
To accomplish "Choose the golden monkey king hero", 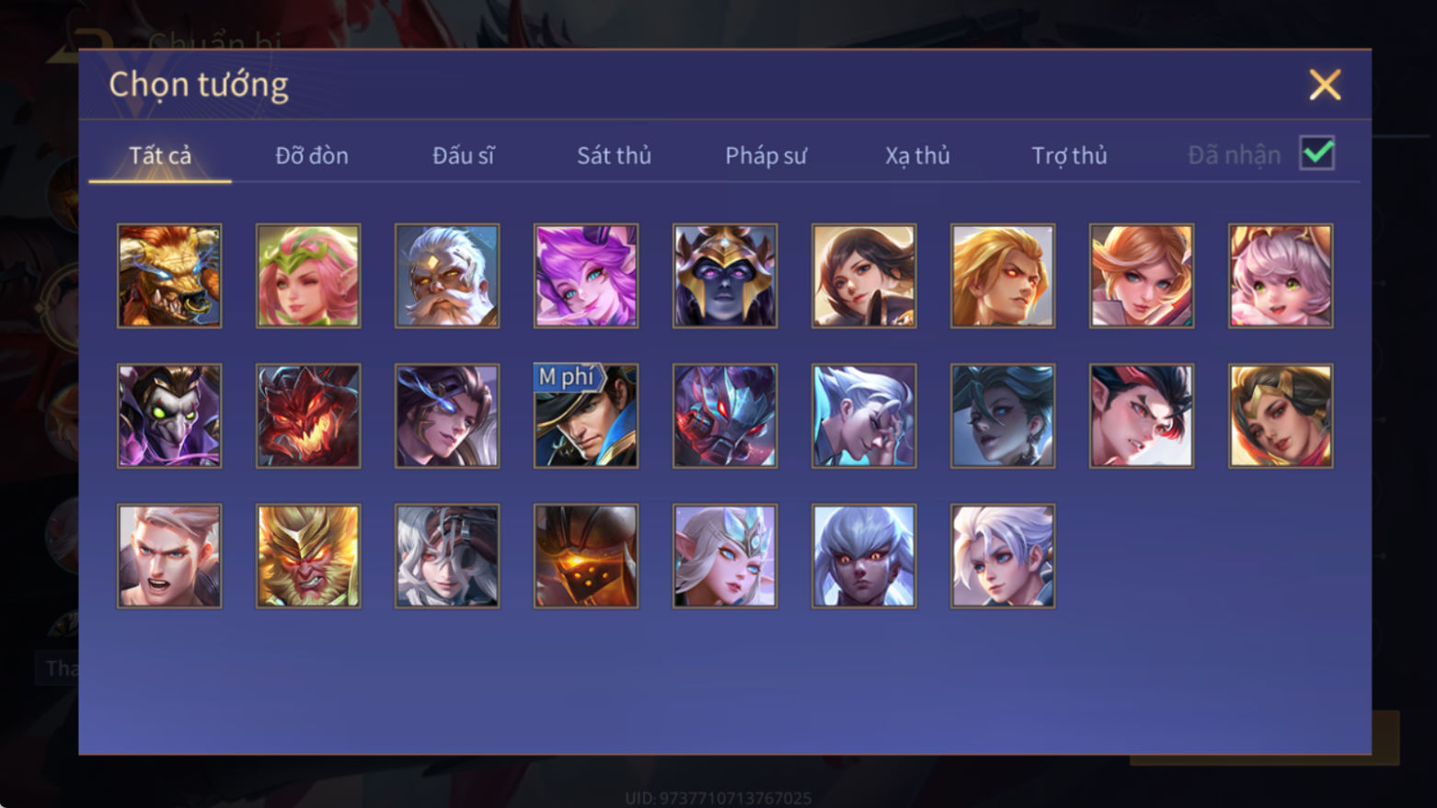I will click(x=308, y=555).
